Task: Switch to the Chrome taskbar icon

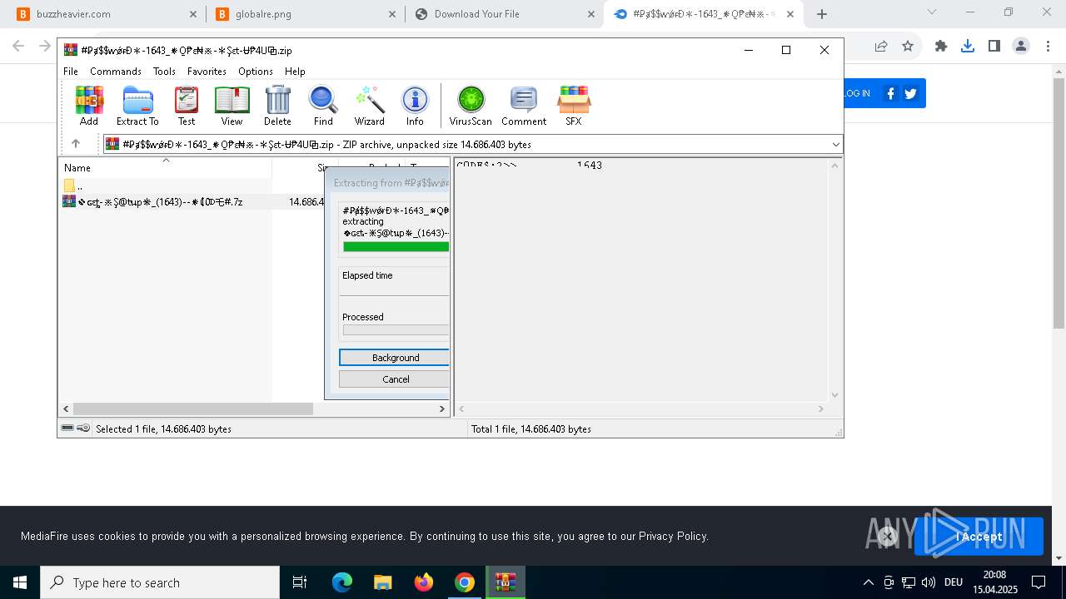Action: [465, 582]
